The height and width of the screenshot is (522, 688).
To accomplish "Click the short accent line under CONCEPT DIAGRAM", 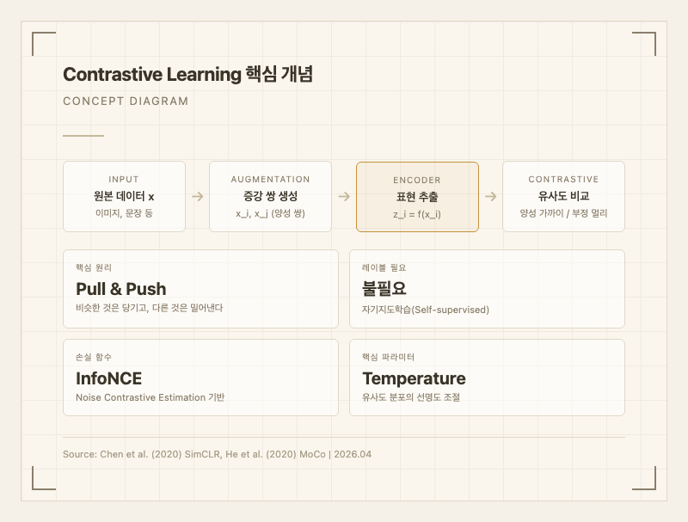I will click(83, 136).
